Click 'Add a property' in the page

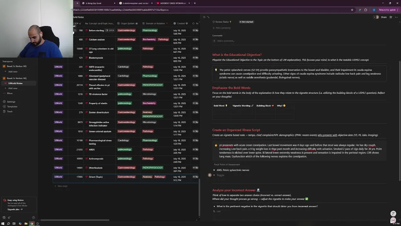coord(222,28)
